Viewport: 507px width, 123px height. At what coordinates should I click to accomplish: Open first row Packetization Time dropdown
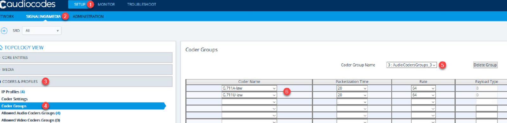[352, 88]
